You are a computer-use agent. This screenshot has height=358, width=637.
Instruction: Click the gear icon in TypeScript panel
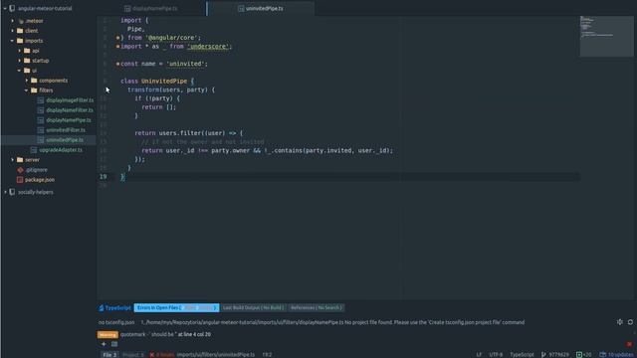pos(619,322)
